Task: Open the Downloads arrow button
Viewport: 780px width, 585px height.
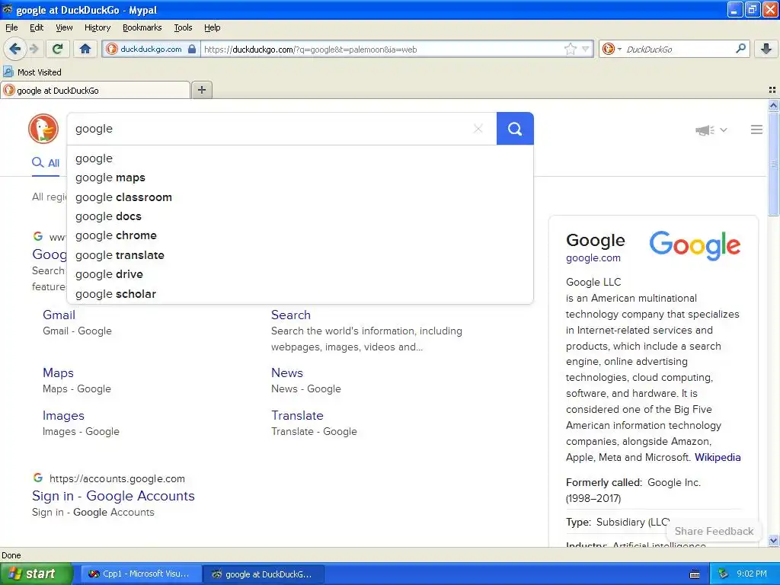Action: coord(766,49)
